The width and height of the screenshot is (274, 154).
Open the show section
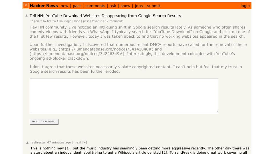pyautogui.click(x=125, y=6)
